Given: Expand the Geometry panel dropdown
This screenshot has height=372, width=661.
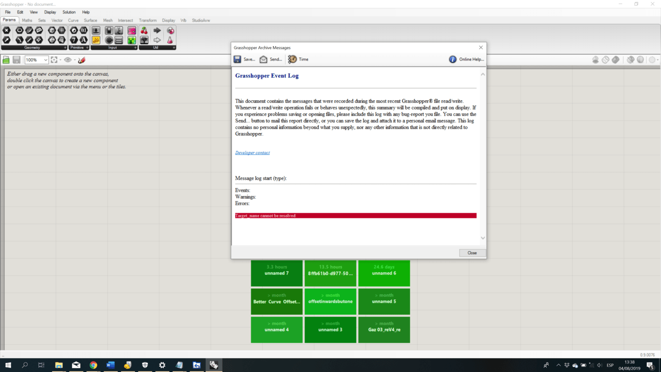Looking at the screenshot, I should click(65, 48).
